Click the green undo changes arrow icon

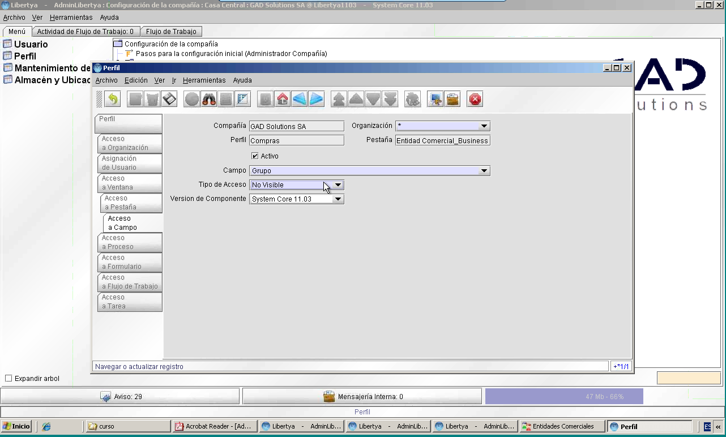pos(113,100)
